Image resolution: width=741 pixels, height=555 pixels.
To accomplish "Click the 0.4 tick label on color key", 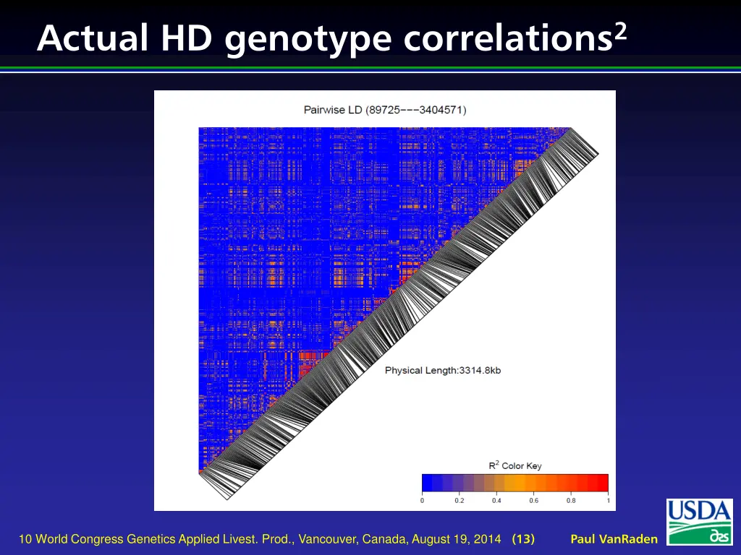I will click(496, 500).
